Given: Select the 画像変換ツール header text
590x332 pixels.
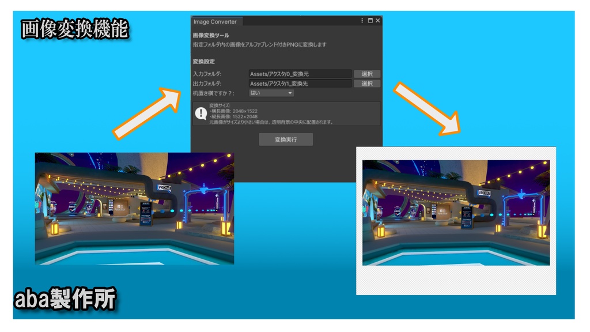Looking at the screenshot, I should point(210,35).
